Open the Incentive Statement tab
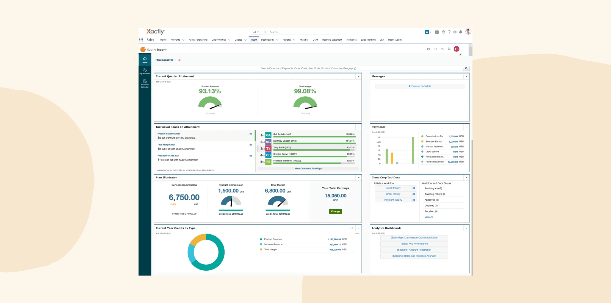Screen dimensions: 611x303 [x=332, y=40]
